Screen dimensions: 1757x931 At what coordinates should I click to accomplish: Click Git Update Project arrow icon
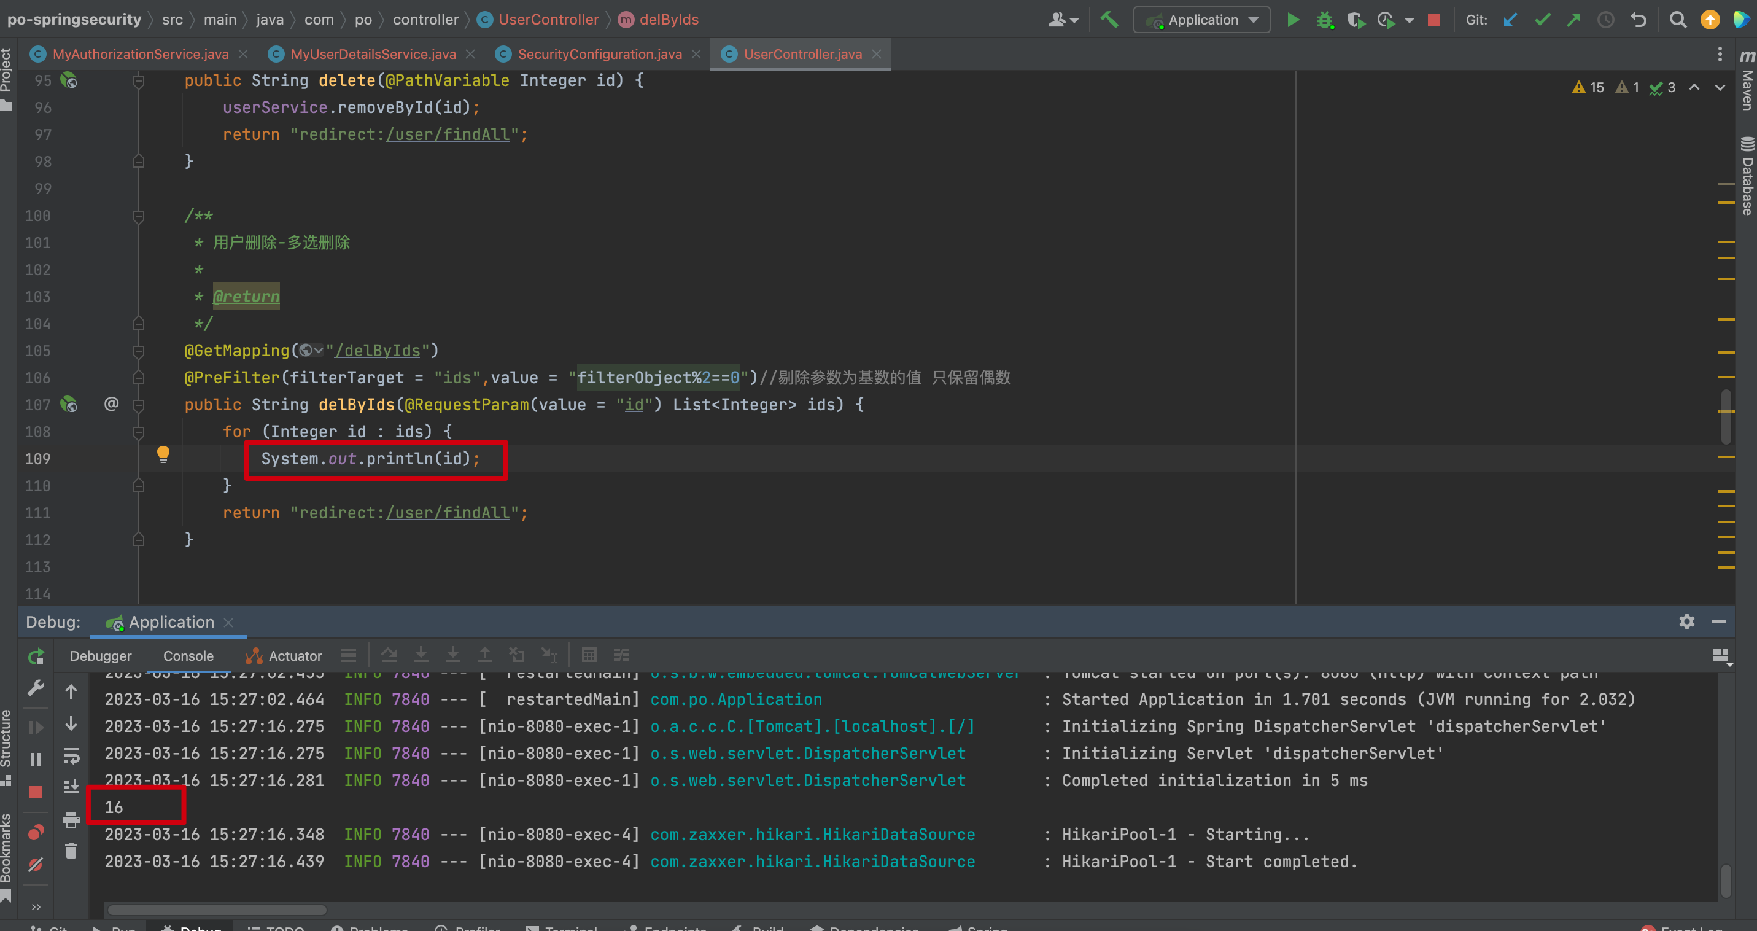coord(1510,20)
